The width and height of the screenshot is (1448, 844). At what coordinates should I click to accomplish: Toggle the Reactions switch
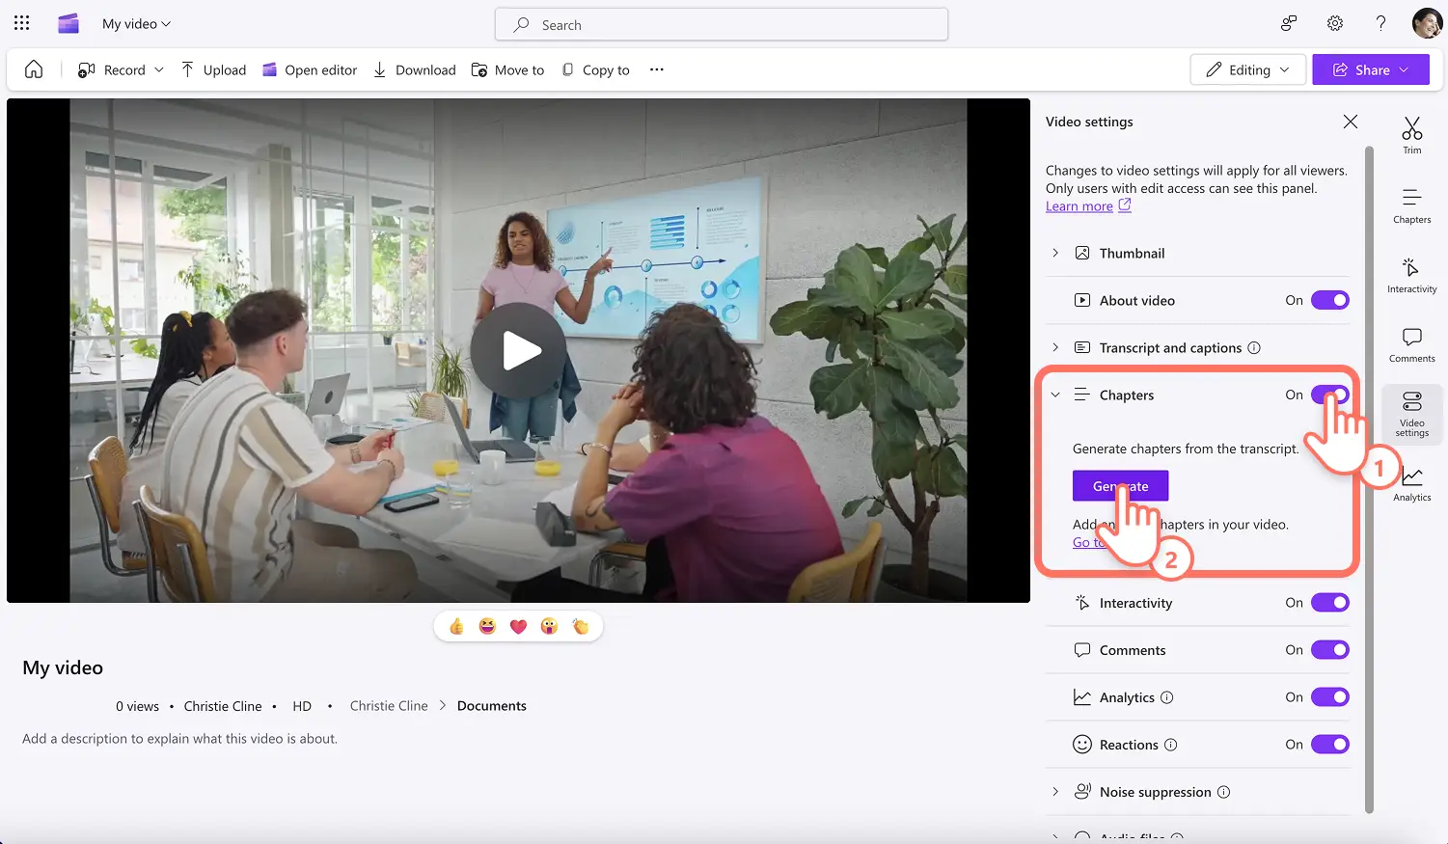click(x=1330, y=745)
